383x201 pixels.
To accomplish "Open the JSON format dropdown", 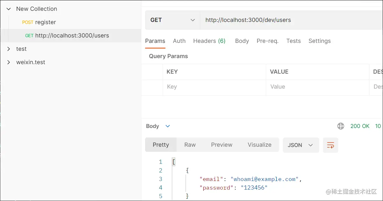I will (300, 145).
